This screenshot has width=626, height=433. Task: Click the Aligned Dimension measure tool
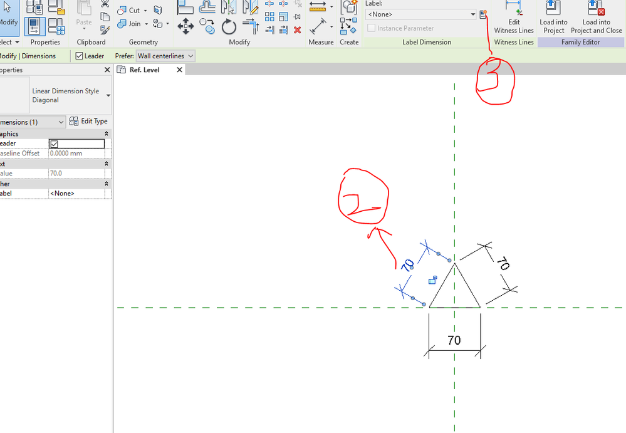pyautogui.click(x=318, y=27)
